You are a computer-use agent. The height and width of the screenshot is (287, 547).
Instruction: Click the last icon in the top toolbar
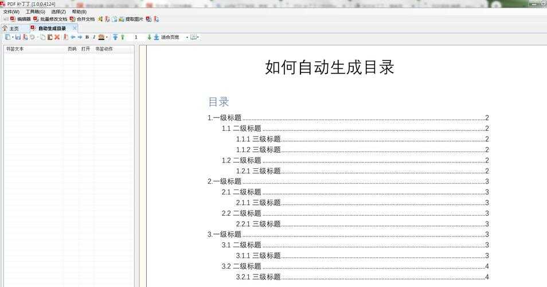pos(157,19)
